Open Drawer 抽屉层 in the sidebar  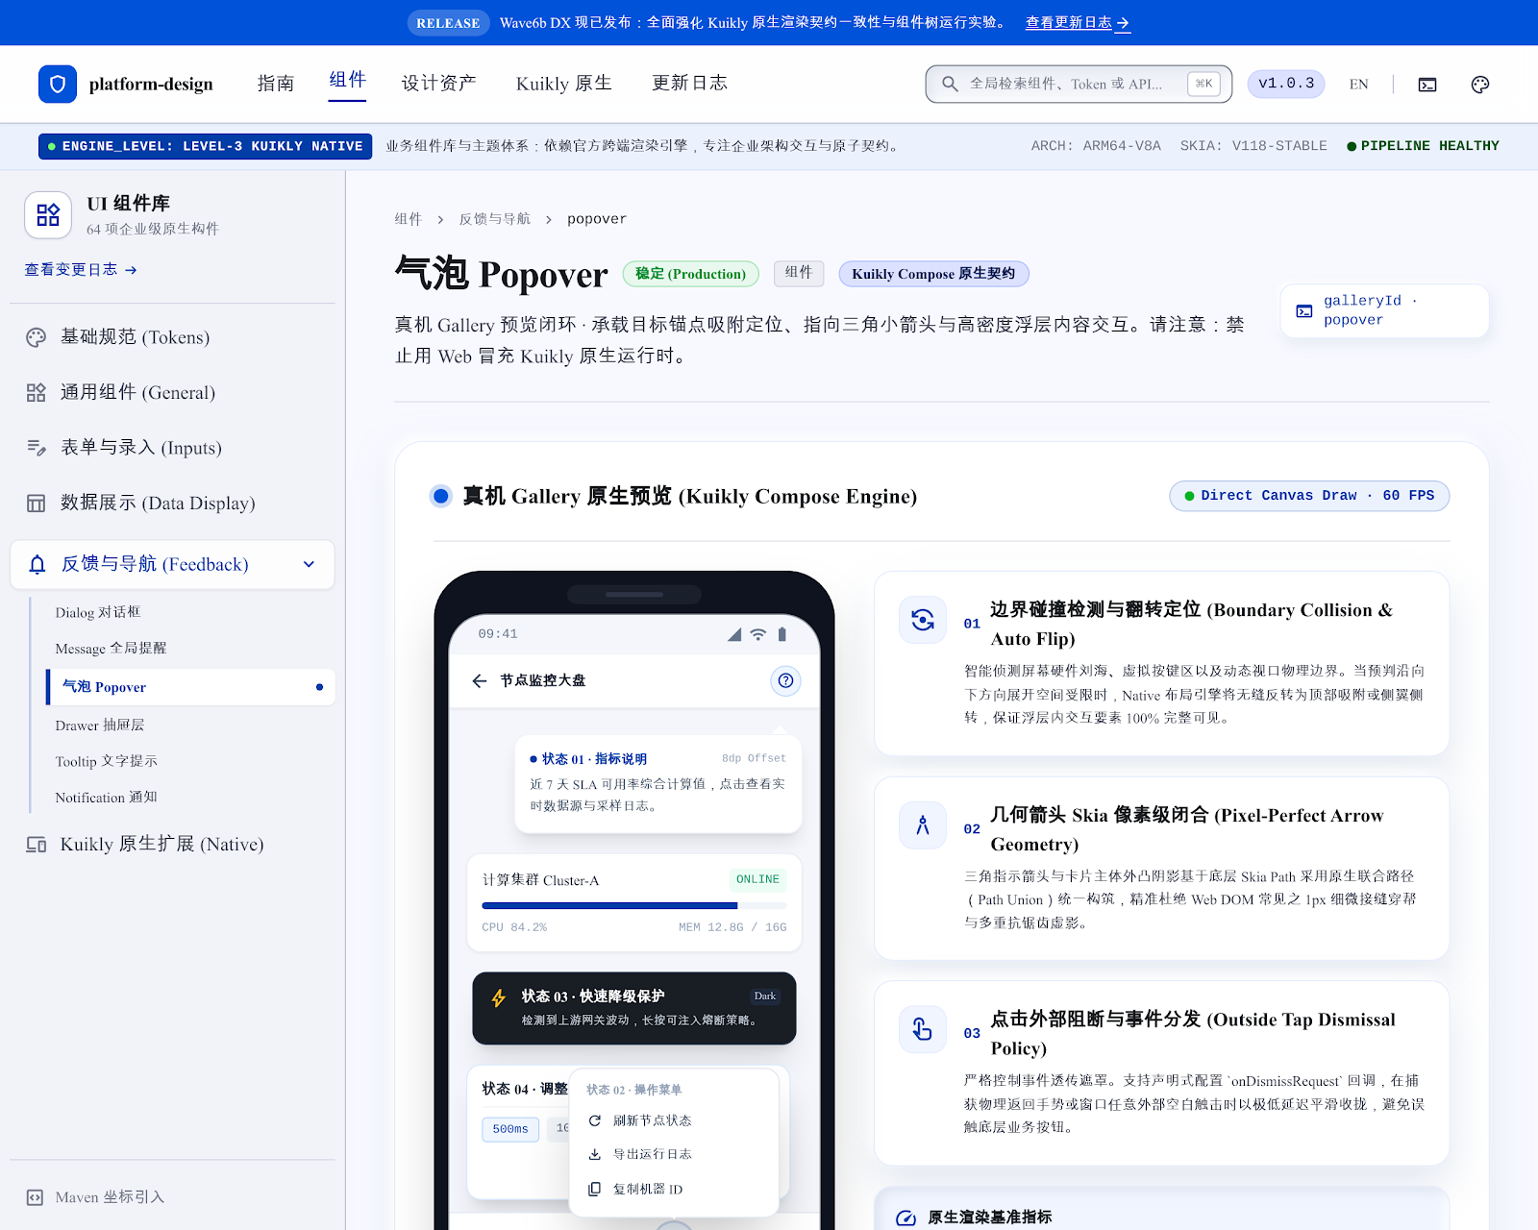pyautogui.click(x=100, y=726)
